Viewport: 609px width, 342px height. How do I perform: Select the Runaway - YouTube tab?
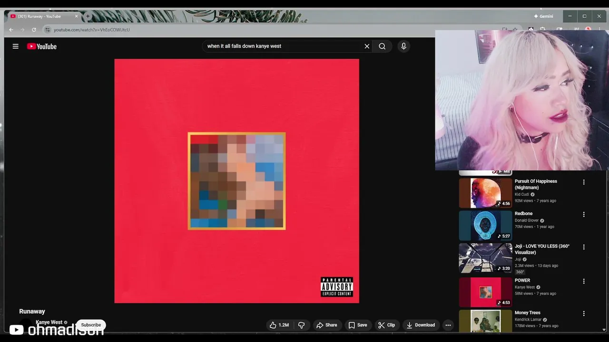(44, 16)
